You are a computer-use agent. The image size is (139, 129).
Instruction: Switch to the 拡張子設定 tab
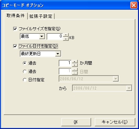(41, 16)
